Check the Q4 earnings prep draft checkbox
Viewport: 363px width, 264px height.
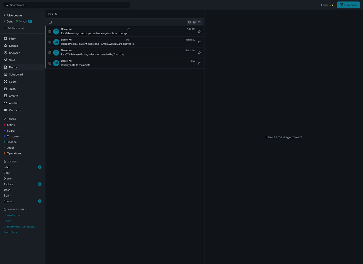[x=50, y=31]
